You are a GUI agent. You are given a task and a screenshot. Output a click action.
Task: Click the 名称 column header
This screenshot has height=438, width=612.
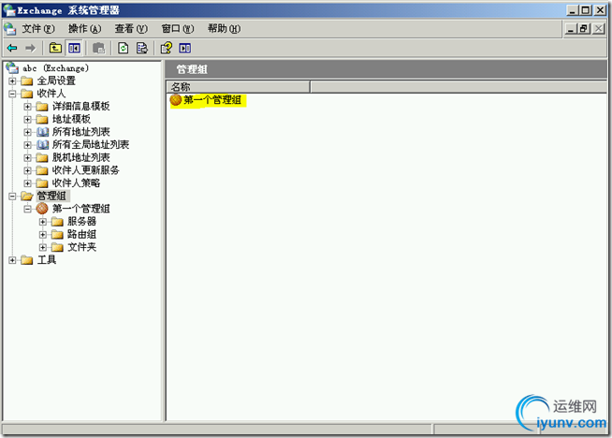click(x=238, y=87)
